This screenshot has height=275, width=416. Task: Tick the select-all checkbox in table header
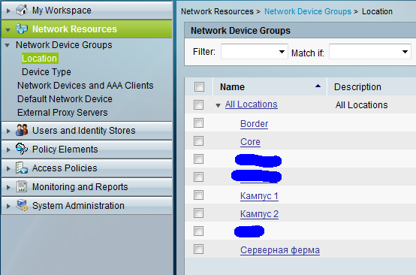coord(199,86)
